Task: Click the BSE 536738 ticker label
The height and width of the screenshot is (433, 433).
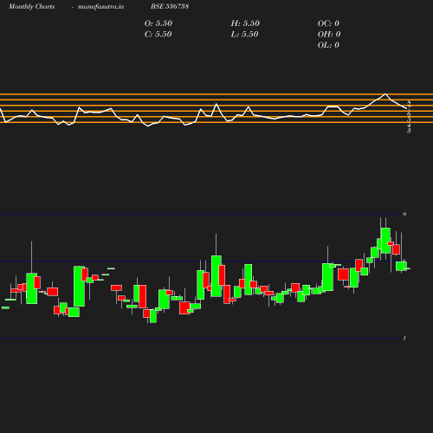Action: [x=170, y=6]
